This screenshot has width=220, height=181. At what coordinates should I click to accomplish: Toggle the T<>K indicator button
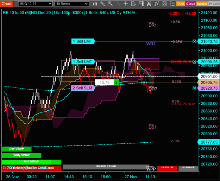[x=181, y=4]
